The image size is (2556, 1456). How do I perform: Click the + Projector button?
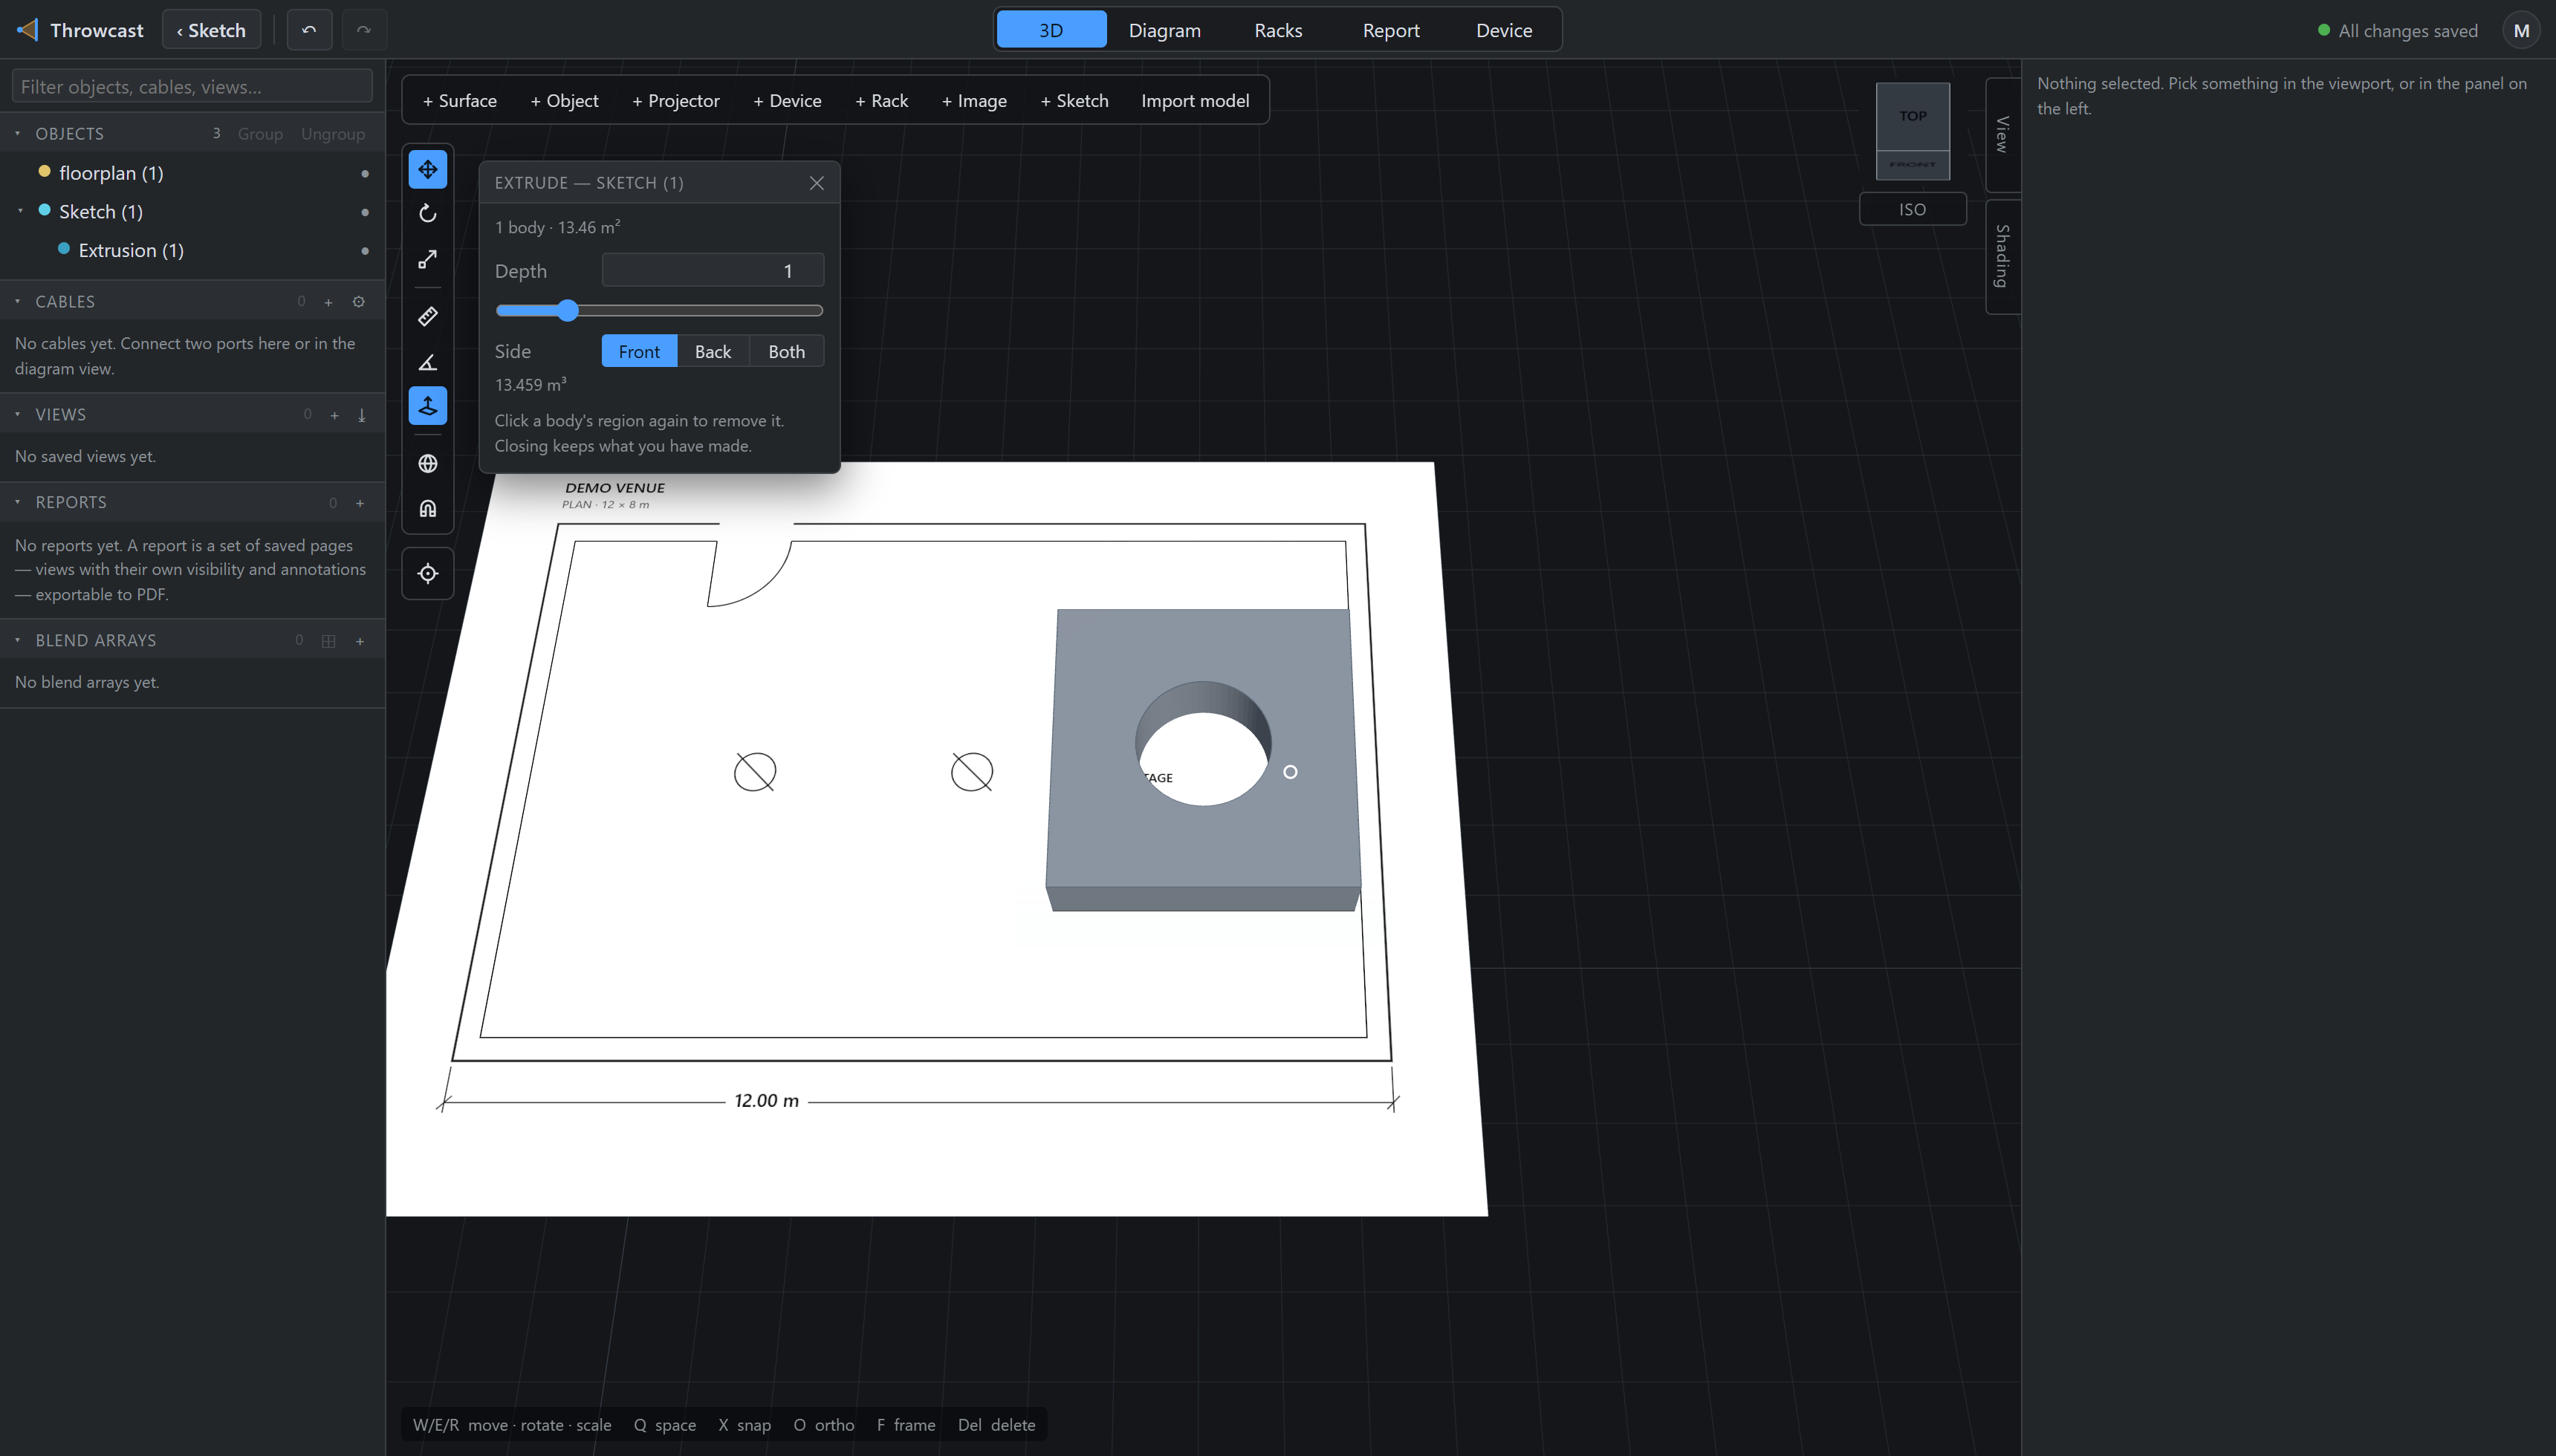point(675,101)
